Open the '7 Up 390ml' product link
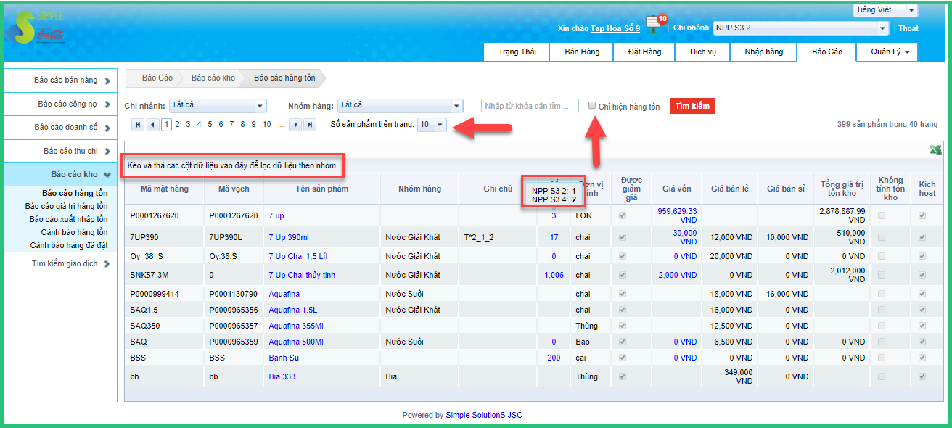 [x=288, y=237]
